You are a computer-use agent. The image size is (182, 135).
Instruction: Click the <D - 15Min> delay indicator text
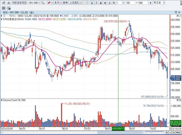pos(9,16)
